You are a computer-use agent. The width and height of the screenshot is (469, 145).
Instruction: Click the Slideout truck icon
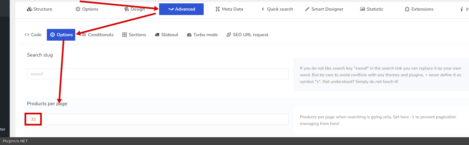coord(157,35)
